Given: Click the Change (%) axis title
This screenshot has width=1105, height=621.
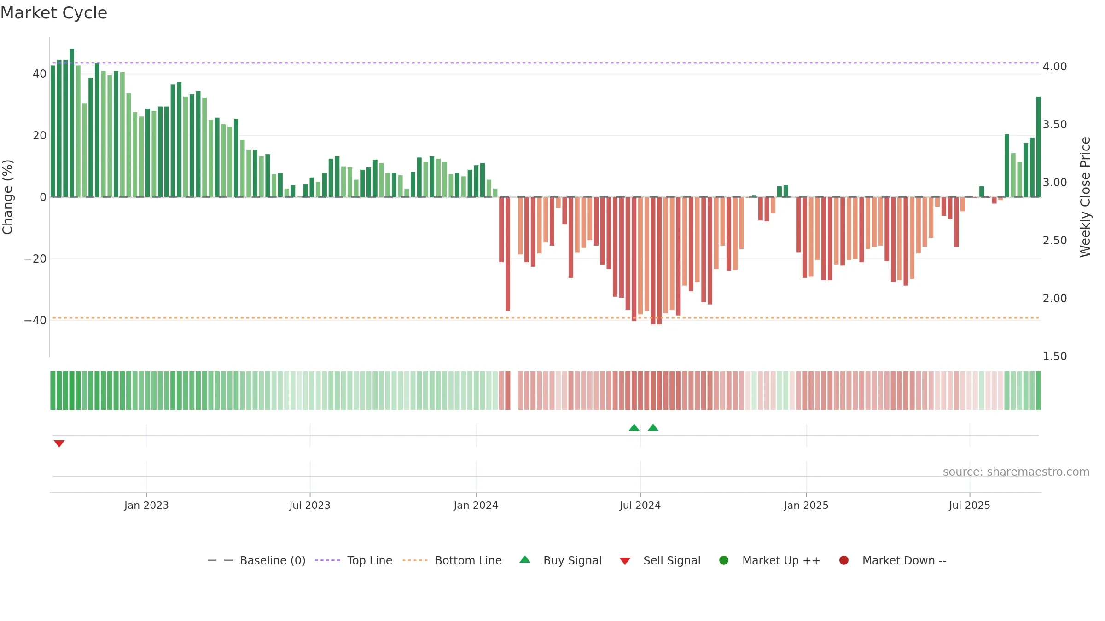Looking at the screenshot, I should [7, 197].
